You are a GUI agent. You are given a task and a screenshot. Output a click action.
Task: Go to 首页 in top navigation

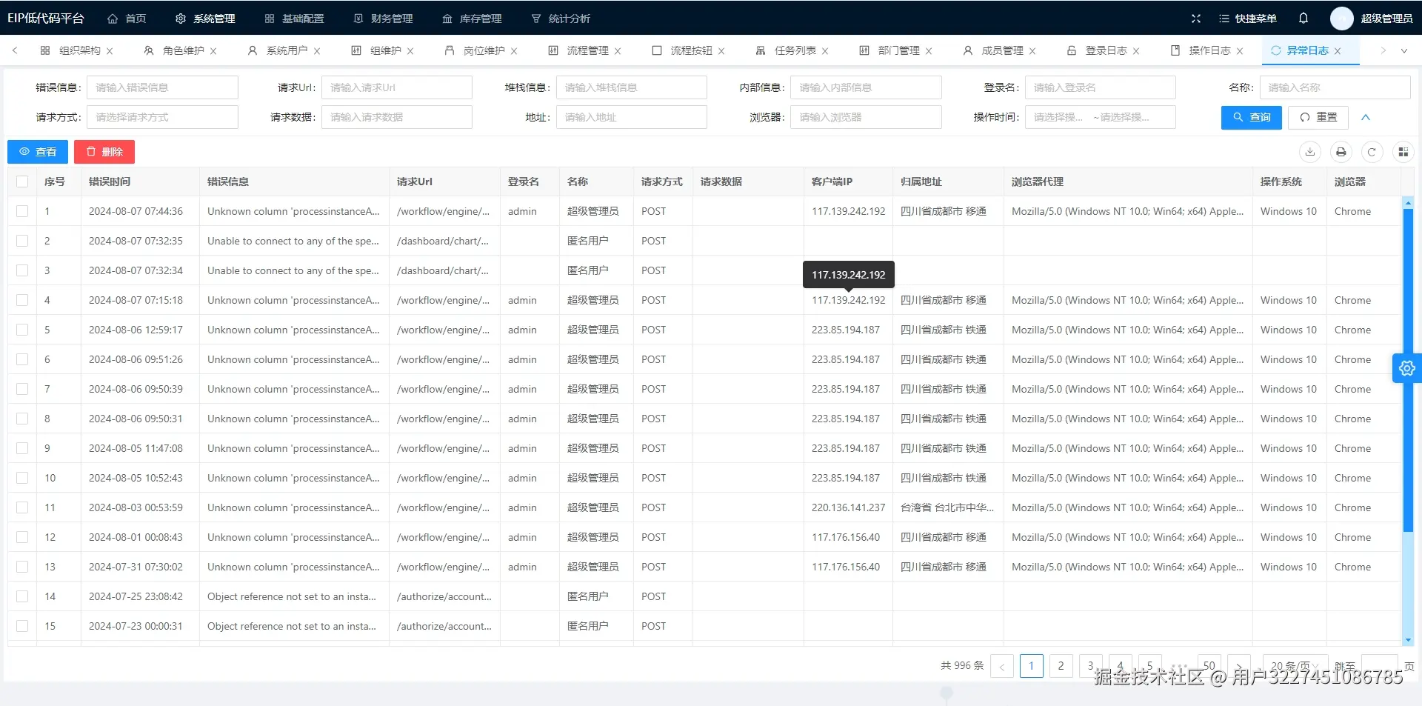(127, 19)
